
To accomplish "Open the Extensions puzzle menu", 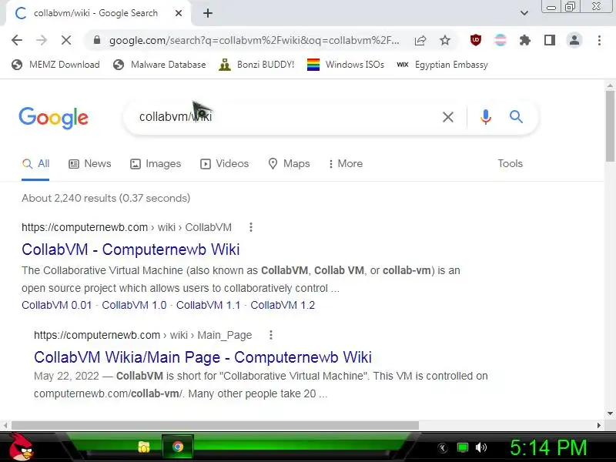I will click(525, 40).
